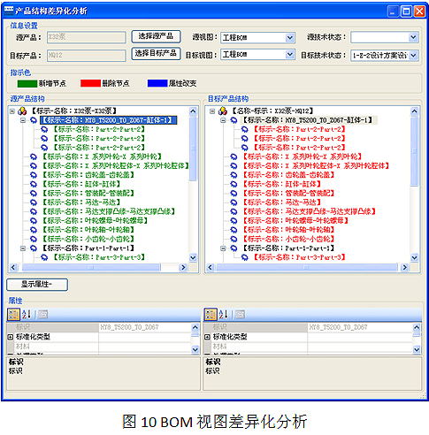Click root product icon in target structure tree
The image size is (429, 435).
[223, 111]
